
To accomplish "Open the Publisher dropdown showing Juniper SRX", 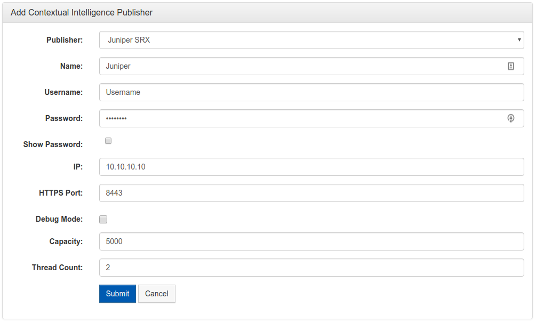I will point(311,40).
